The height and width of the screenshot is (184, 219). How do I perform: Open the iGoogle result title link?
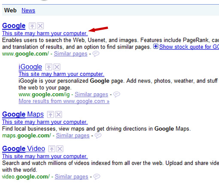[30, 67]
